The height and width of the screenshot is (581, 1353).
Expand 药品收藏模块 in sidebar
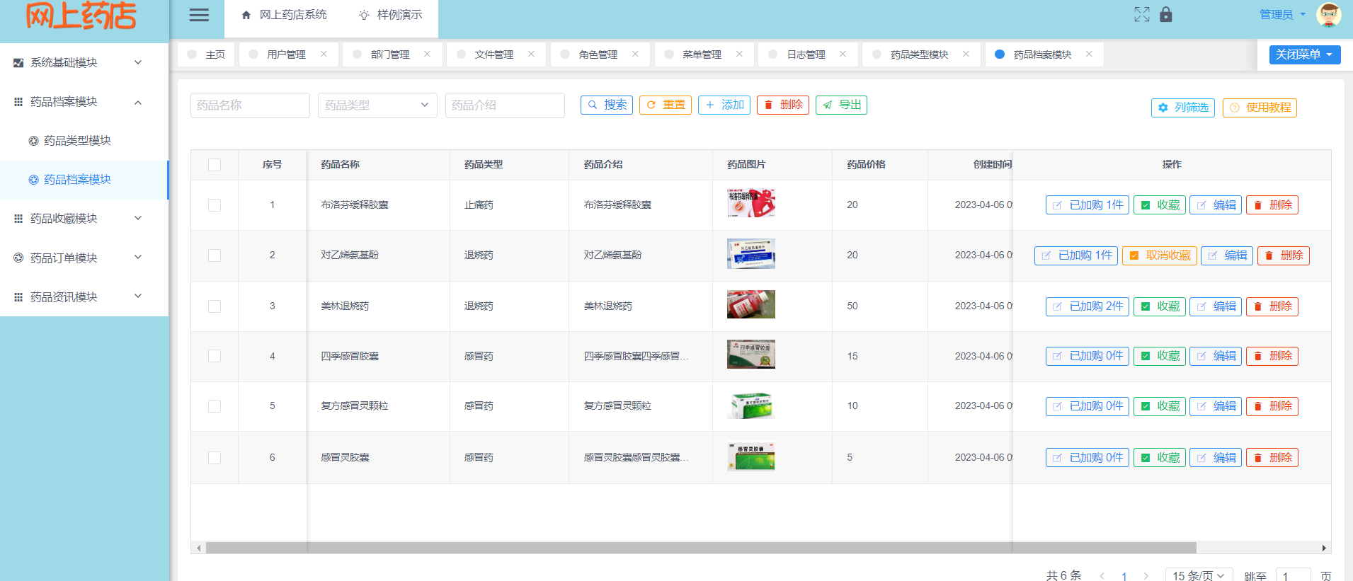(x=84, y=218)
